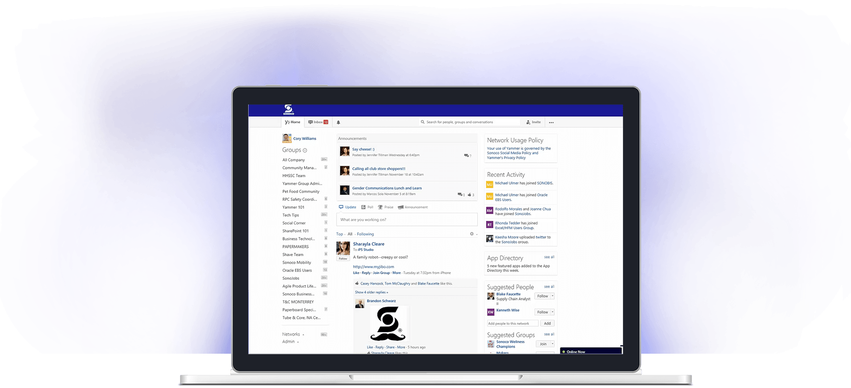
Task: Open dropdown arrow next to Sonoco Wellness Join
Action: (x=552, y=344)
